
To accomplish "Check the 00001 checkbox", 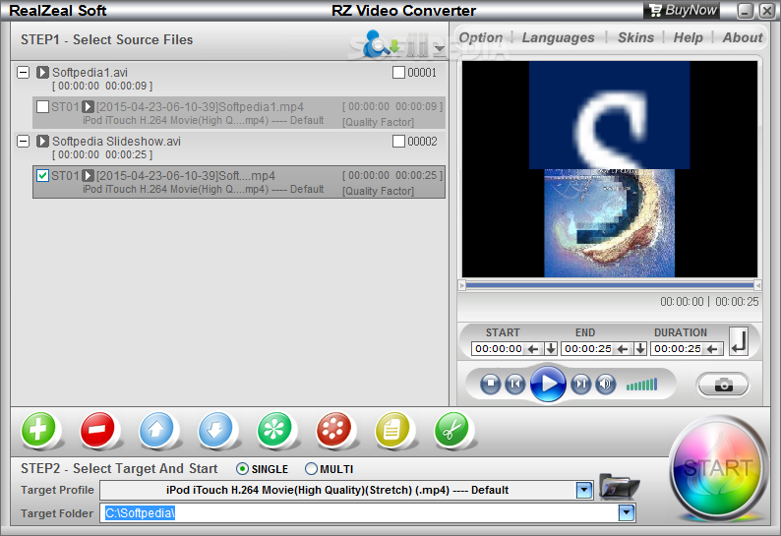I will click(x=398, y=73).
